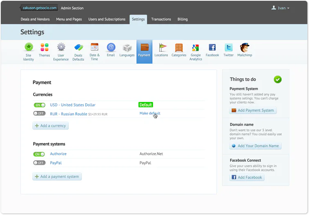
Task: Turn off the Authorize payment system toggle
Action: click(39, 154)
